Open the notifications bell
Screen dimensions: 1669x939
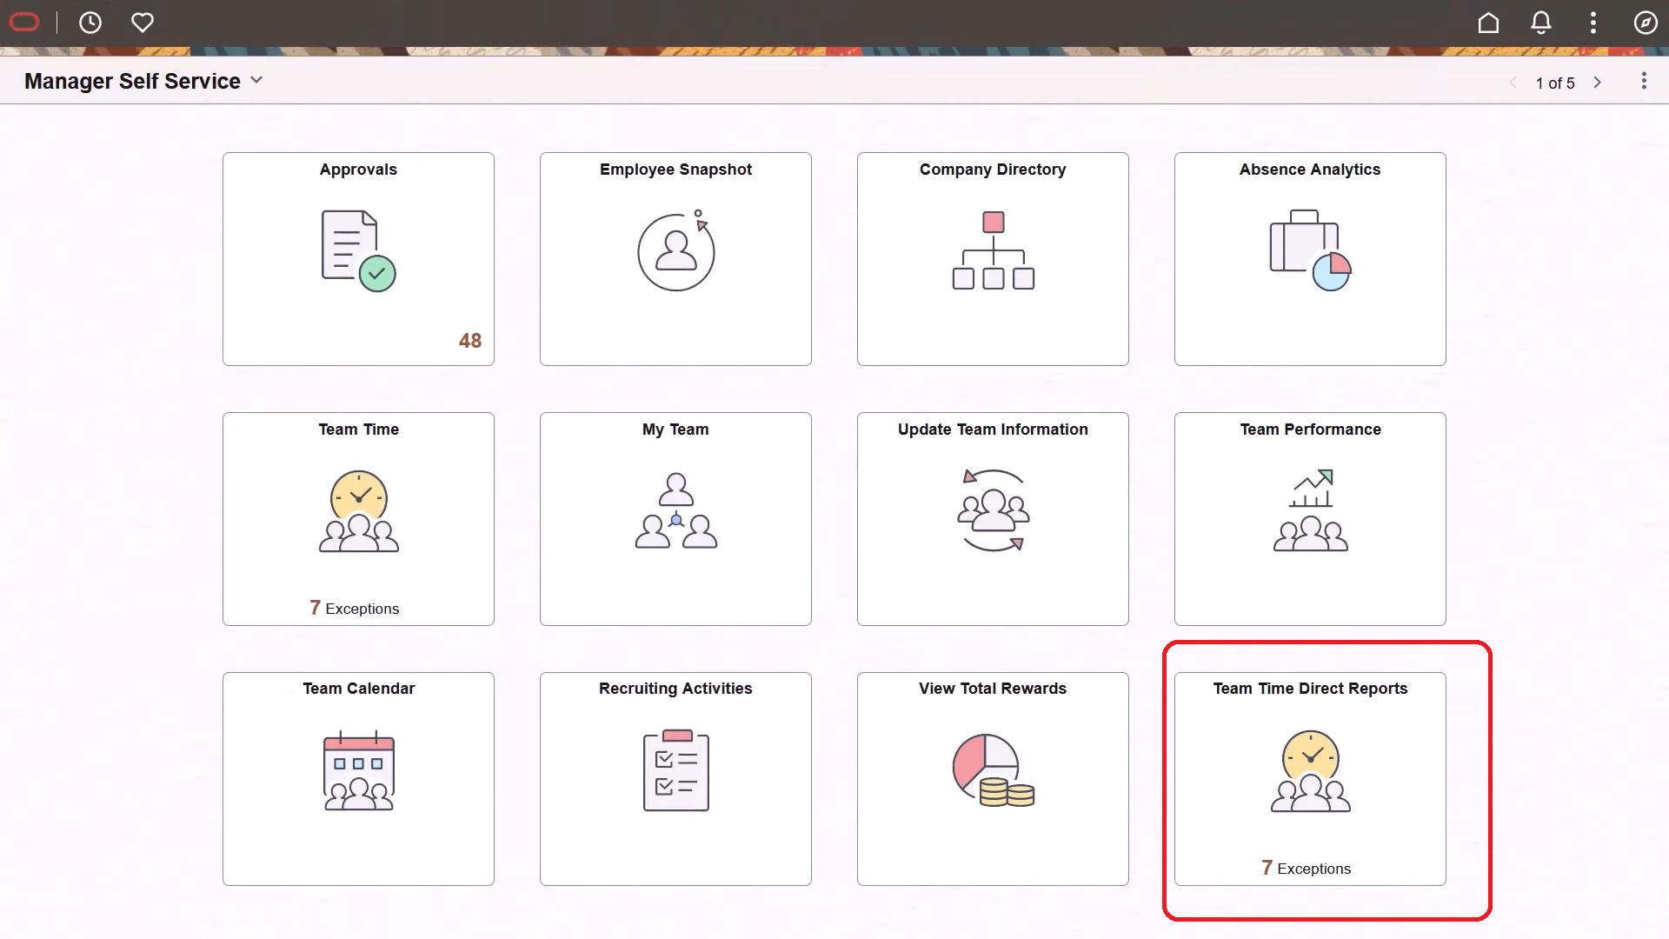[x=1540, y=23]
